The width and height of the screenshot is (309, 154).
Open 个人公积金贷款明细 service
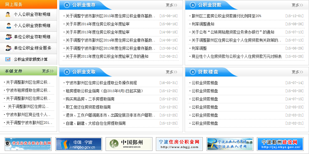tap(32, 26)
